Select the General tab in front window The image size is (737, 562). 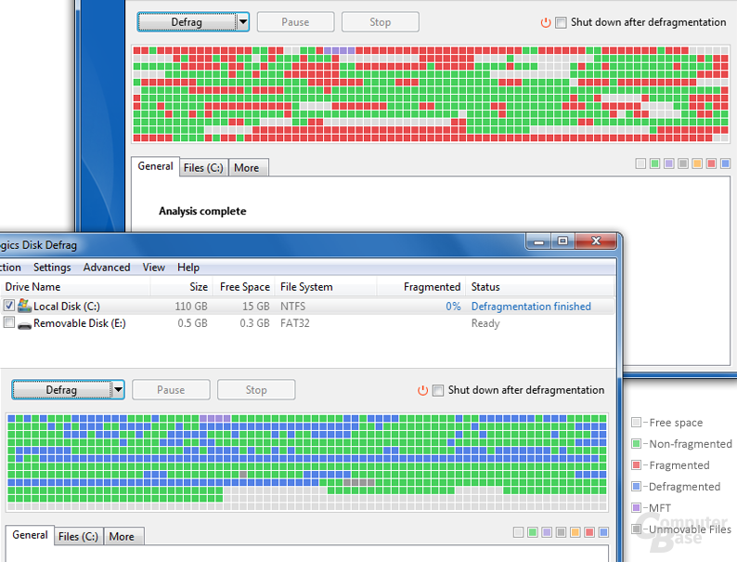tap(30, 535)
